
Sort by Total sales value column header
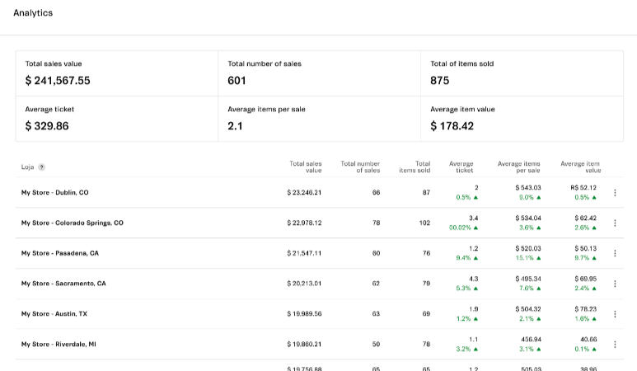pyautogui.click(x=305, y=167)
